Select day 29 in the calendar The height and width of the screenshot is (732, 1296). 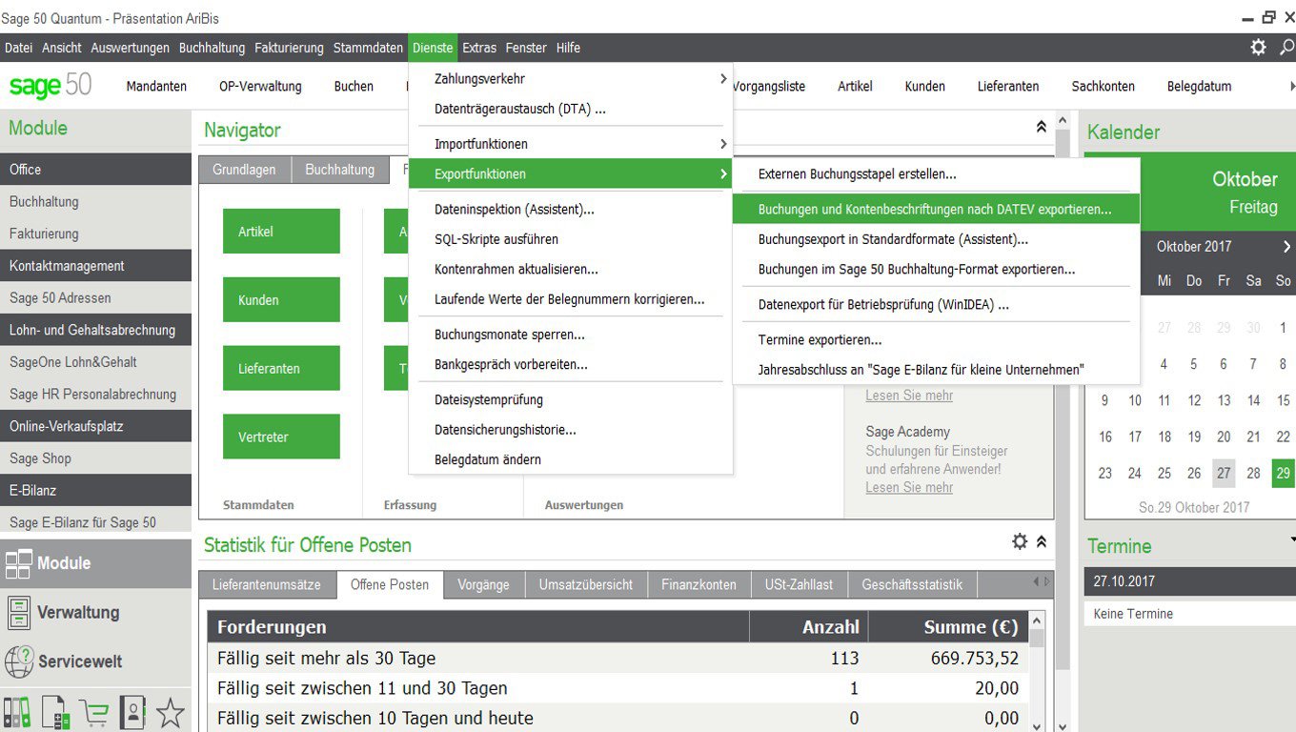1284,474
